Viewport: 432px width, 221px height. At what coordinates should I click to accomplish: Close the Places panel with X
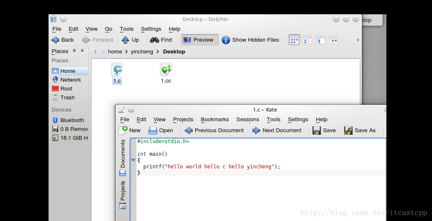coord(82,51)
